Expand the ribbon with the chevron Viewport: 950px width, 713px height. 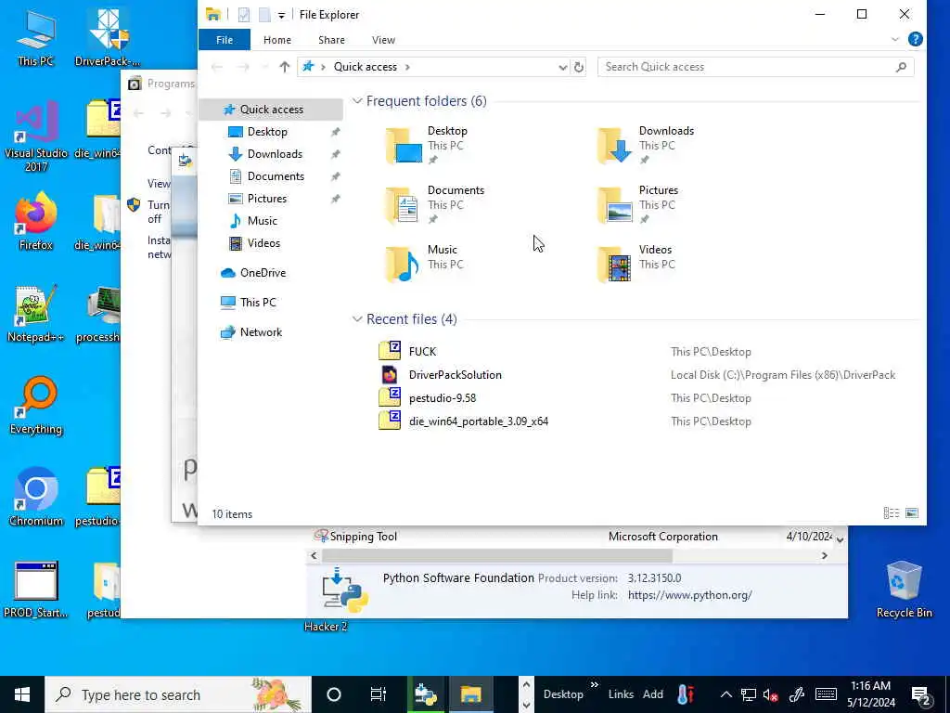pos(895,39)
